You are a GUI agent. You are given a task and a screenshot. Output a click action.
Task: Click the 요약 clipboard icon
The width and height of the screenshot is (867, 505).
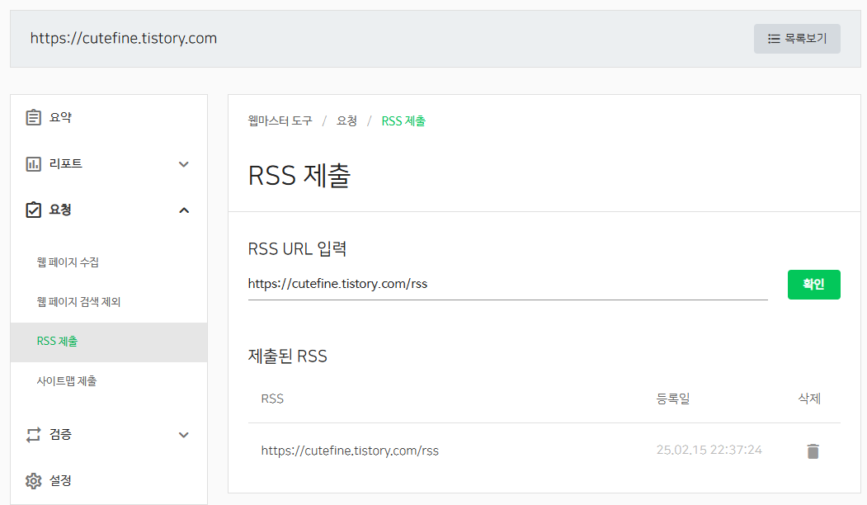pyautogui.click(x=33, y=117)
